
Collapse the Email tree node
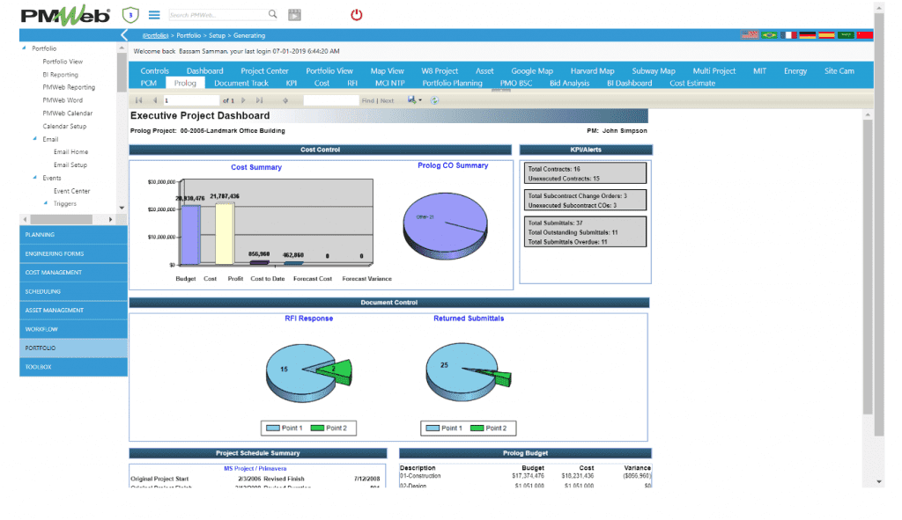(x=34, y=138)
